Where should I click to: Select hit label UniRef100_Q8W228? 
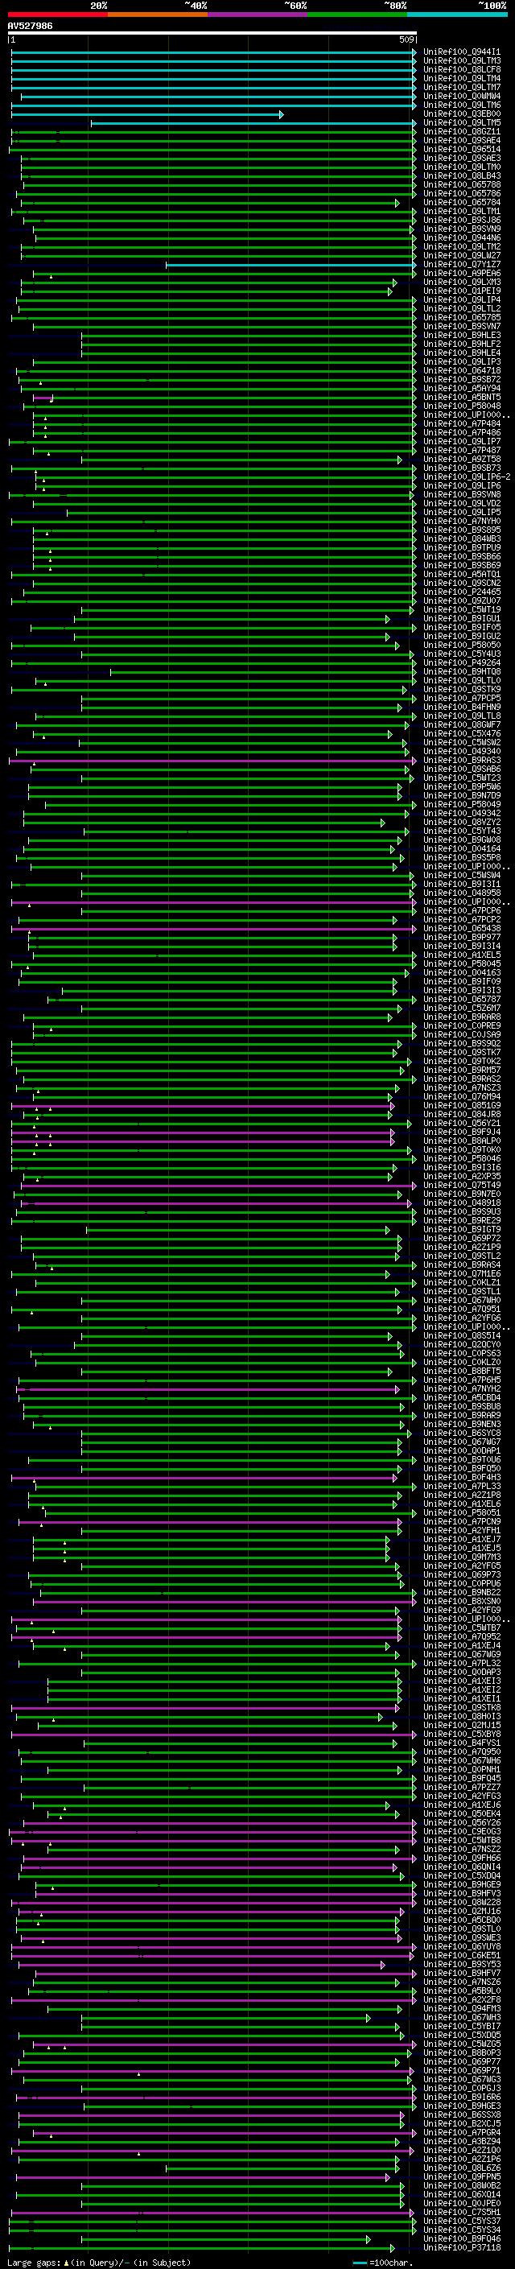tap(461, 1903)
